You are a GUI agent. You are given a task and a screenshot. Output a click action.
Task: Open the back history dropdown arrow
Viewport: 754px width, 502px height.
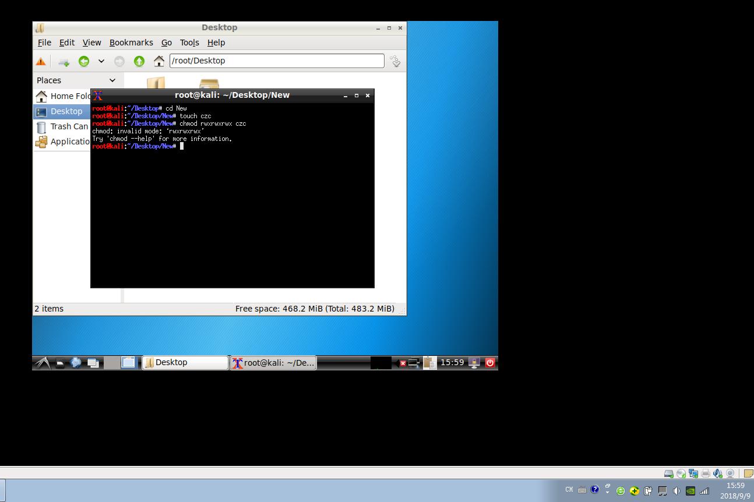tap(101, 61)
